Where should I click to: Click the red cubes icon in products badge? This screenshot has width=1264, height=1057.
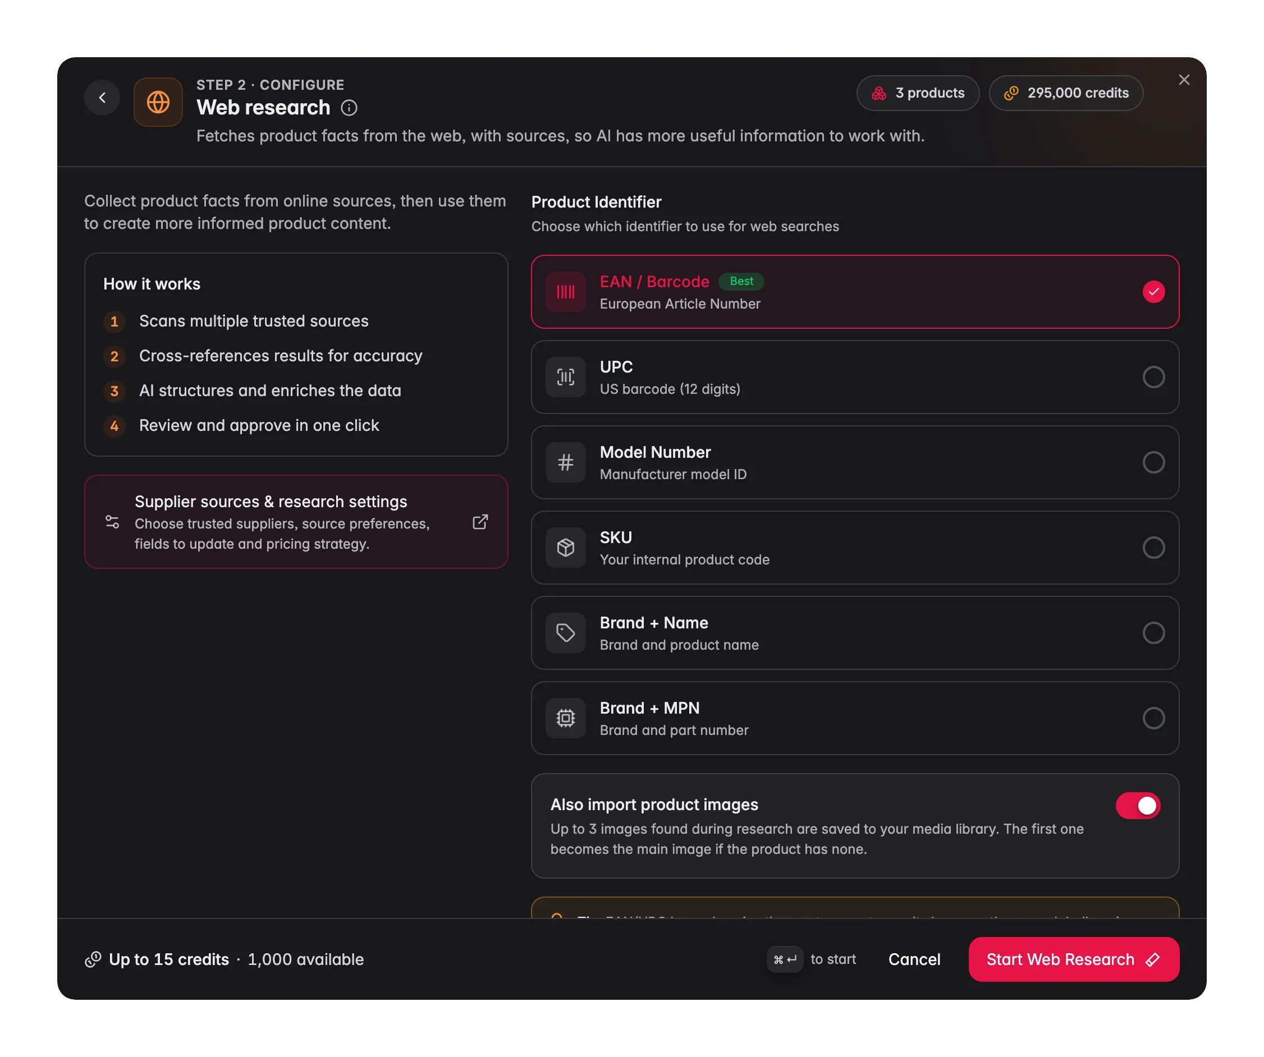tap(879, 93)
